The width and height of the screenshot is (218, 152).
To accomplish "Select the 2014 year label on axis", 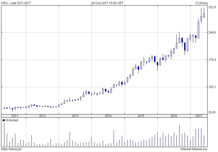I will pos(108,116).
